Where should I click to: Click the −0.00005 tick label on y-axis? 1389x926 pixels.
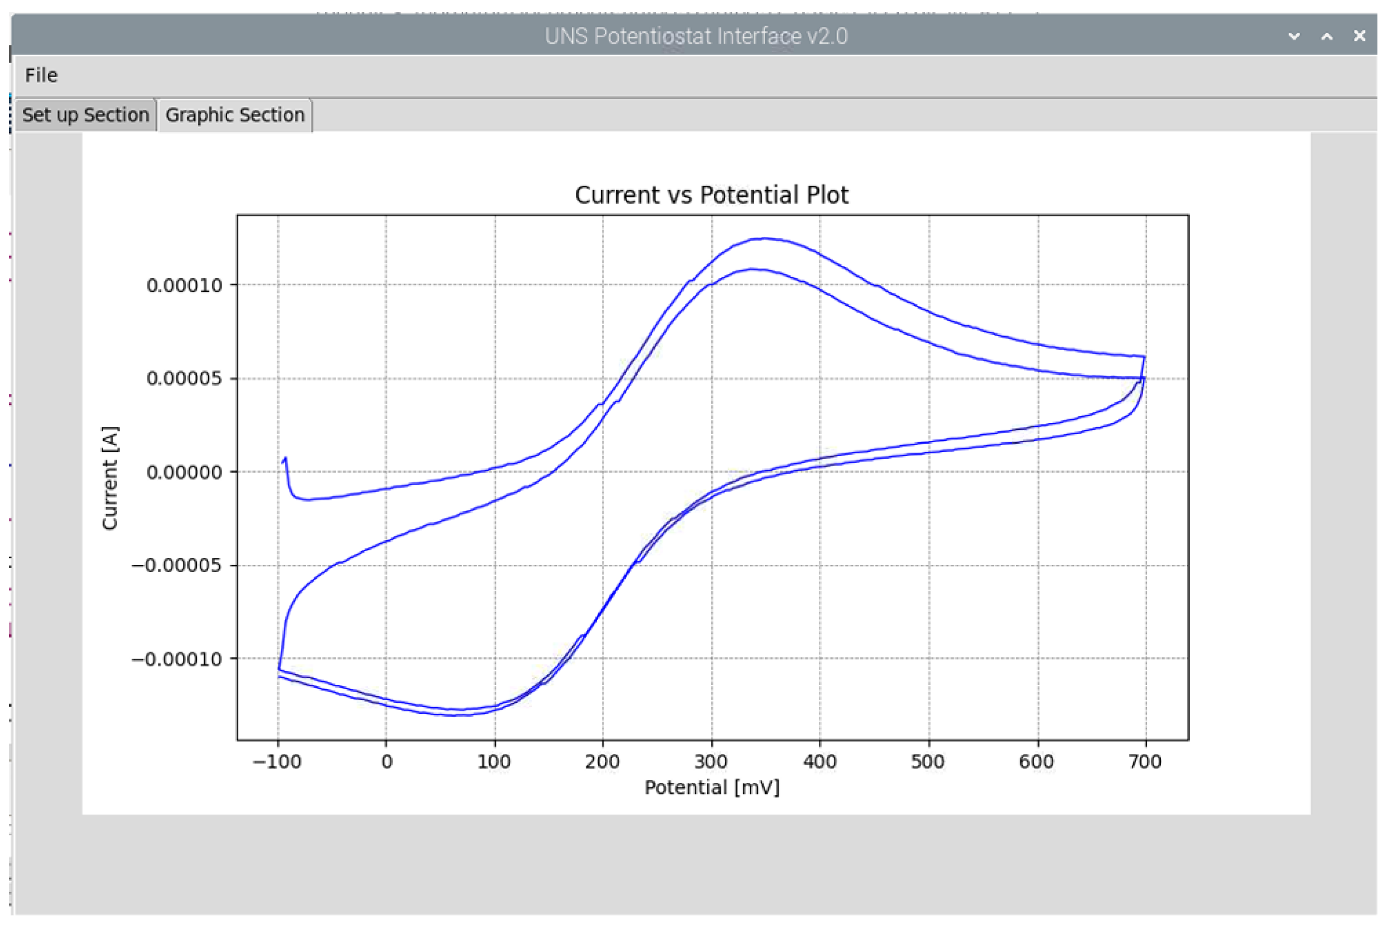(177, 566)
